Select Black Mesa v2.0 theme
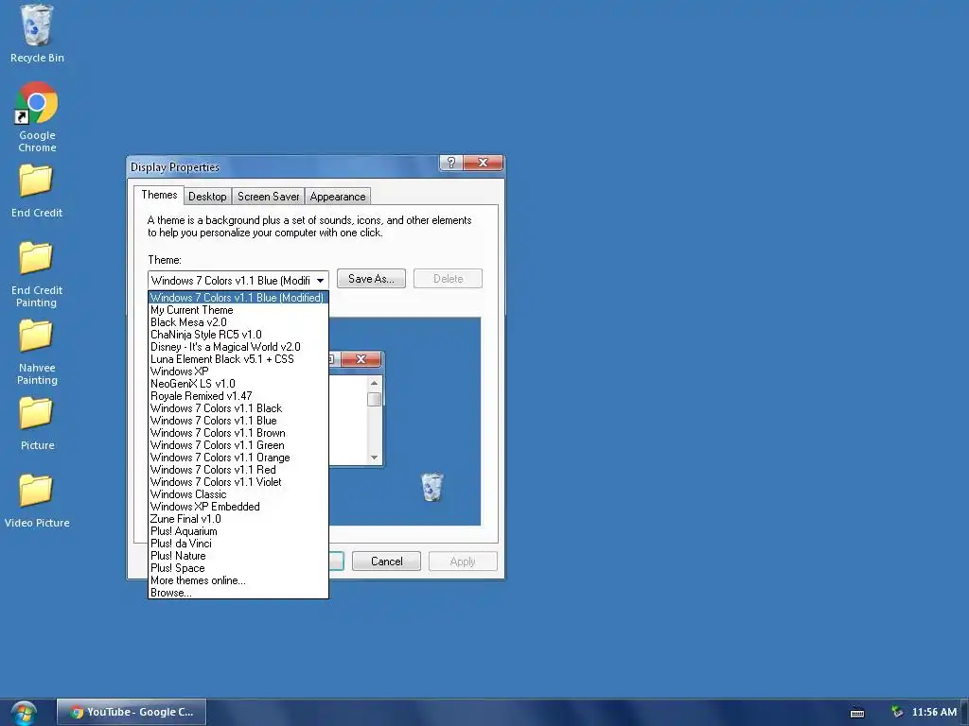The image size is (969, 726). (238, 322)
